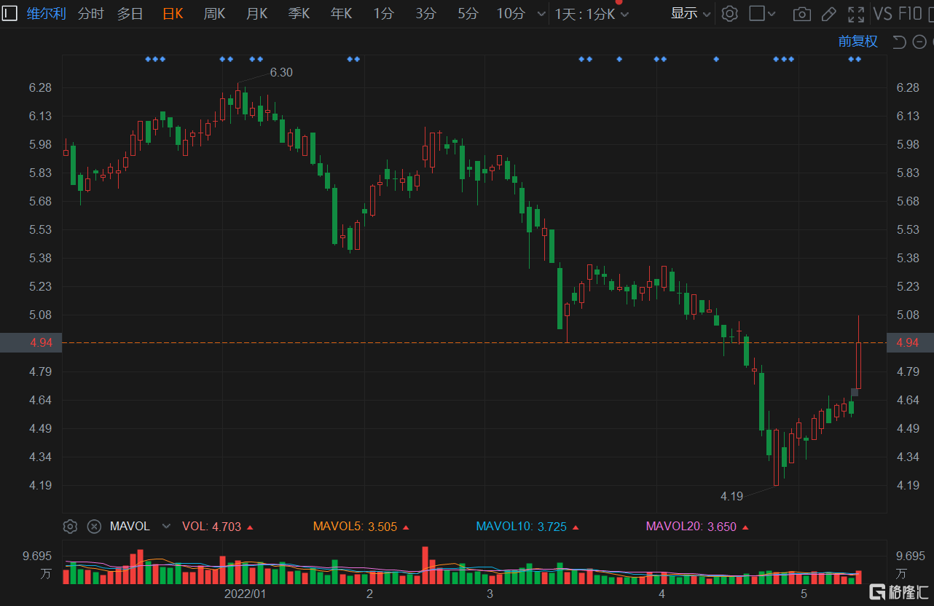Take a chart screenshot with camera icon
934x606 pixels.
(x=801, y=14)
